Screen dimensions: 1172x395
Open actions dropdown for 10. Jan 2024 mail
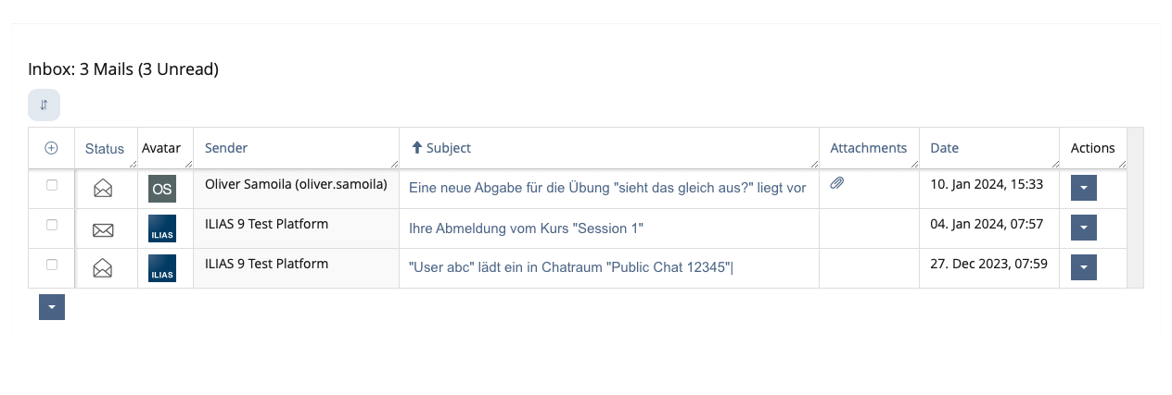(1084, 188)
